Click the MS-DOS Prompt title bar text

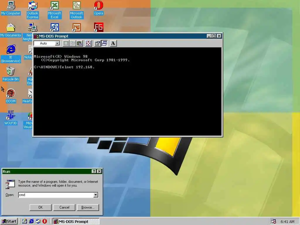(x=54, y=36)
